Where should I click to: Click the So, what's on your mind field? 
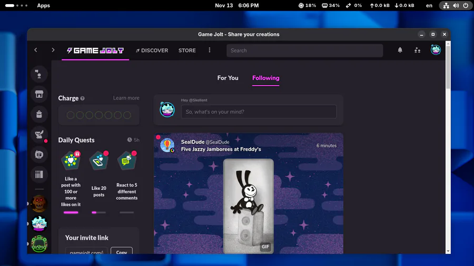(x=259, y=111)
